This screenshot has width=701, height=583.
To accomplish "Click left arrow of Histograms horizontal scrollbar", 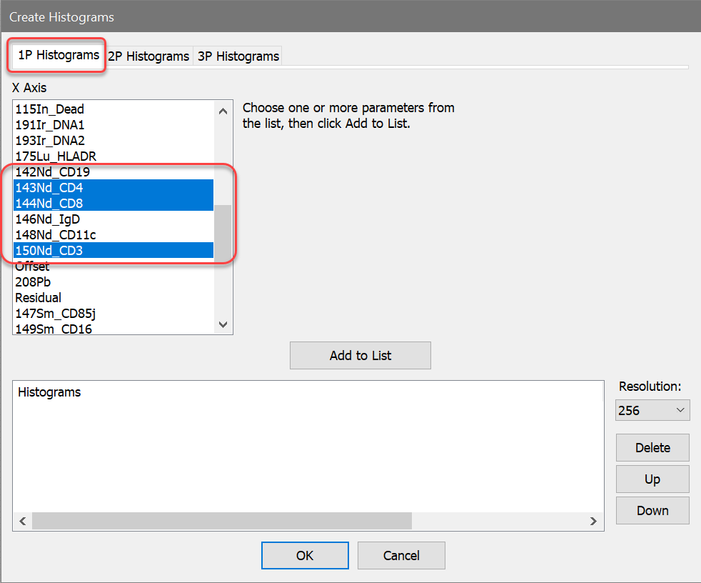I will 22,522.
